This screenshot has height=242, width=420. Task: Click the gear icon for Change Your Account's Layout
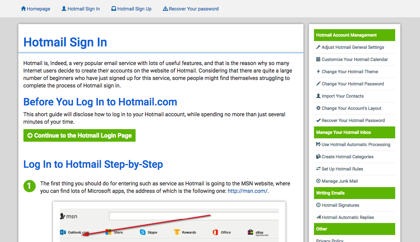[x=318, y=108]
